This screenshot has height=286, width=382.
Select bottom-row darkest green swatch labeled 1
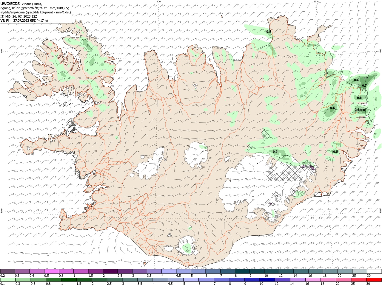[x=69, y=280]
